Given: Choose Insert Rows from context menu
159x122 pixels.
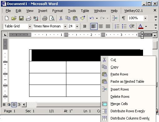Looking at the screenshot, I should (128, 89).
